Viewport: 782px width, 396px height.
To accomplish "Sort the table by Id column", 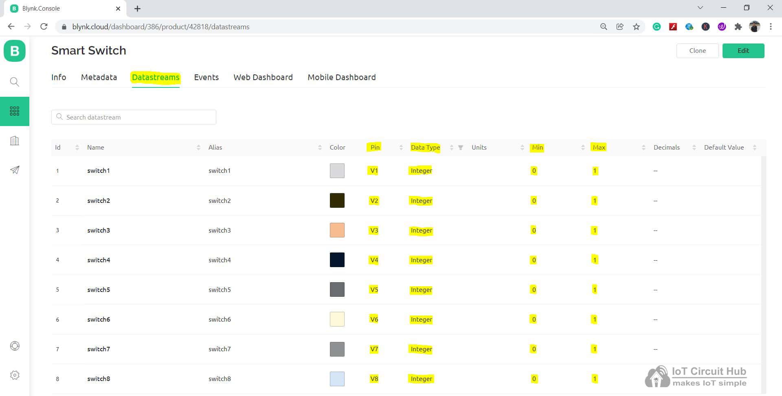I will (x=77, y=148).
